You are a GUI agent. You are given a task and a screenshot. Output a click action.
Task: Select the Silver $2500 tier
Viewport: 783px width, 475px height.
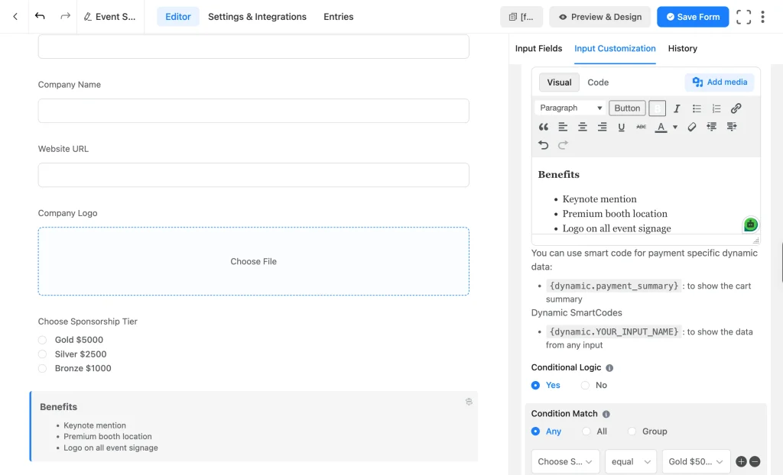tap(73, 354)
